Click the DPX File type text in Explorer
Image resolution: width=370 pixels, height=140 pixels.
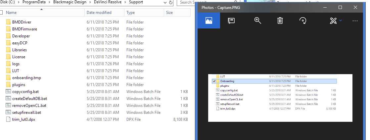pos(134,119)
